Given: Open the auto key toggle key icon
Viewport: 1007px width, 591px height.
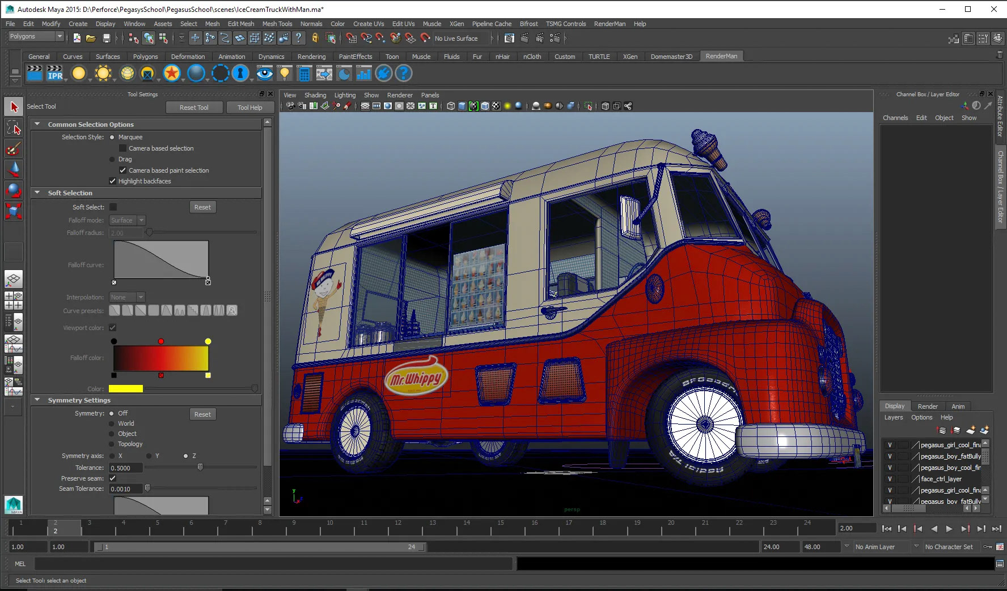Looking at the screenshot, I should [988, 547].
